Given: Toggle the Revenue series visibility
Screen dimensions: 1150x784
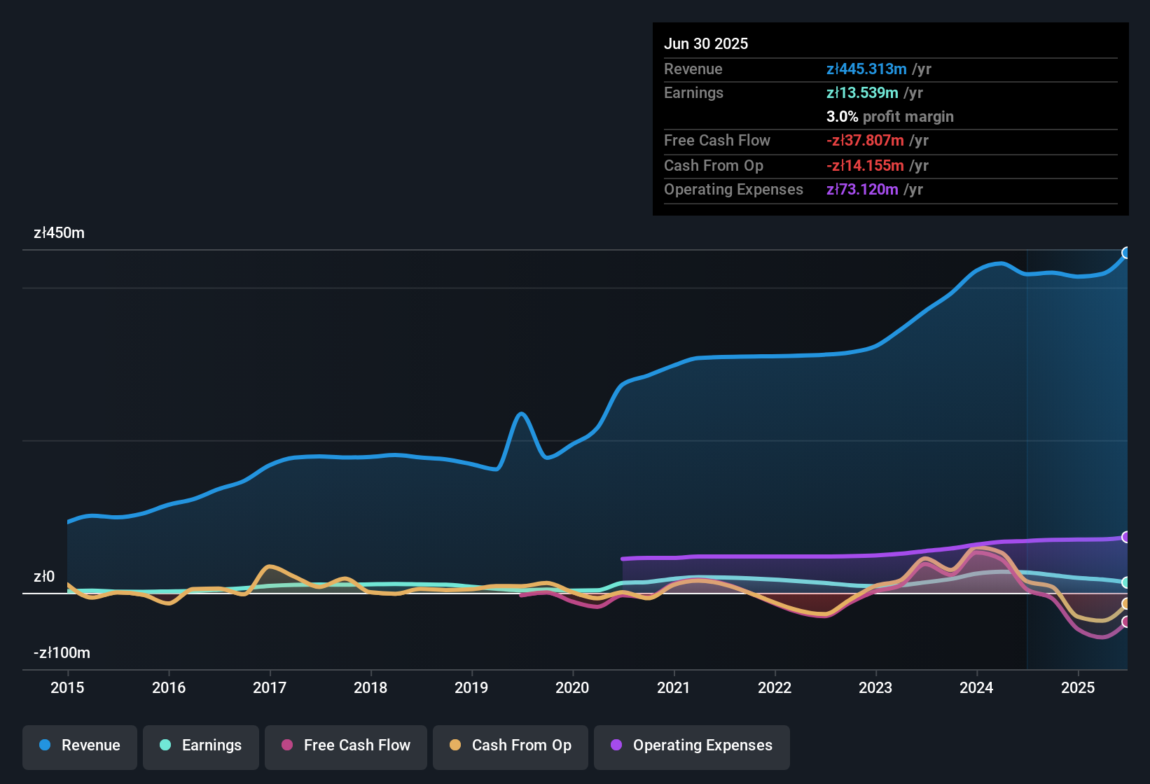Looking at the screenshot, I should point(79,745).
